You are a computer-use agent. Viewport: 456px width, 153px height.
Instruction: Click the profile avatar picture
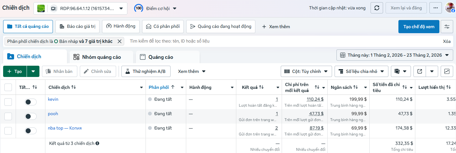pyautogui.click(x=450, y=8)
